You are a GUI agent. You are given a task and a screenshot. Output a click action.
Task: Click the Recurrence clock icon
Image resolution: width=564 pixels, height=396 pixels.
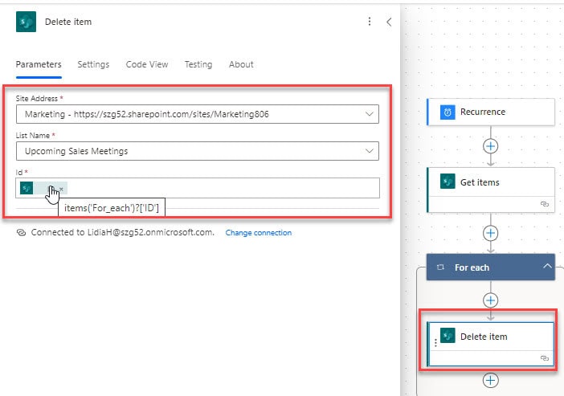pos(448,112)
